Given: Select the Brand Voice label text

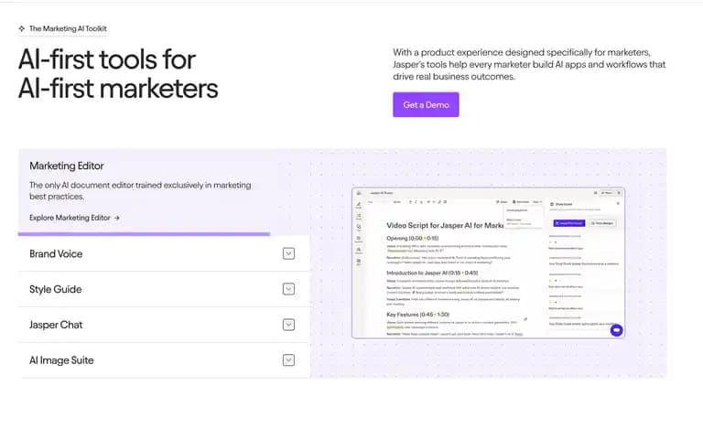Looking at the screenshot, I should coord(56,254).
